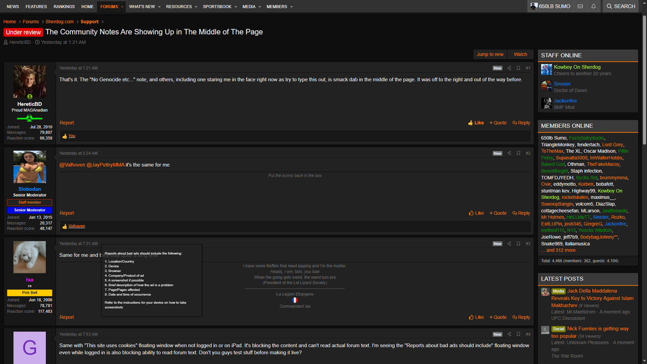Open inbox envelope icon
Viewport: 647px width, 364px height.
tap(580, 7)
